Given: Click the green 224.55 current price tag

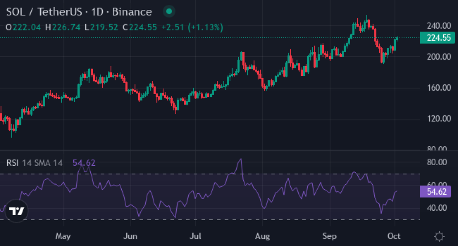Looking at the screenshot, I should click(x=438, y=38).
